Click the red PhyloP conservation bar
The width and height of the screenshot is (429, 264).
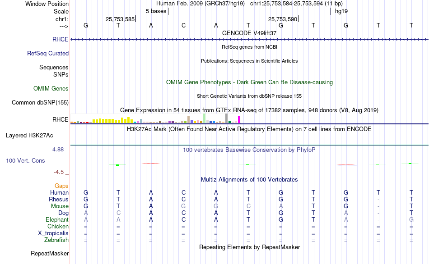[x=150, y=164]
